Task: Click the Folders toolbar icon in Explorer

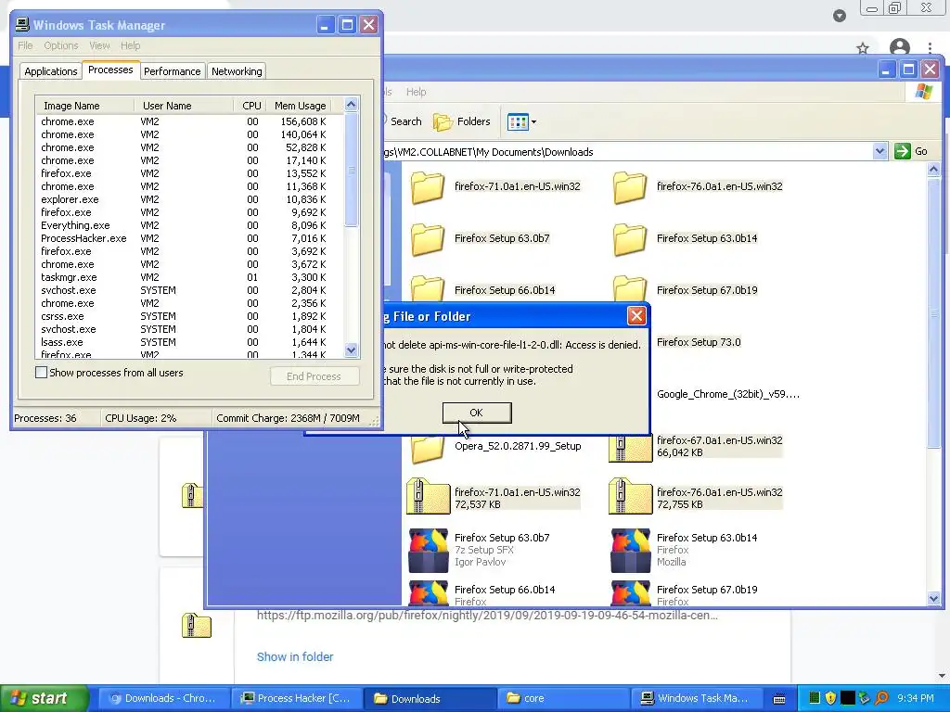Action: click(x=443, y=121)
